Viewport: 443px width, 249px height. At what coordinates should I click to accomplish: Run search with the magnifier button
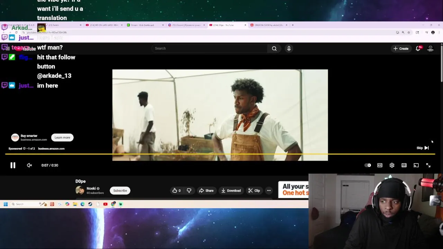pyautogui.click(x=274, y=48)
